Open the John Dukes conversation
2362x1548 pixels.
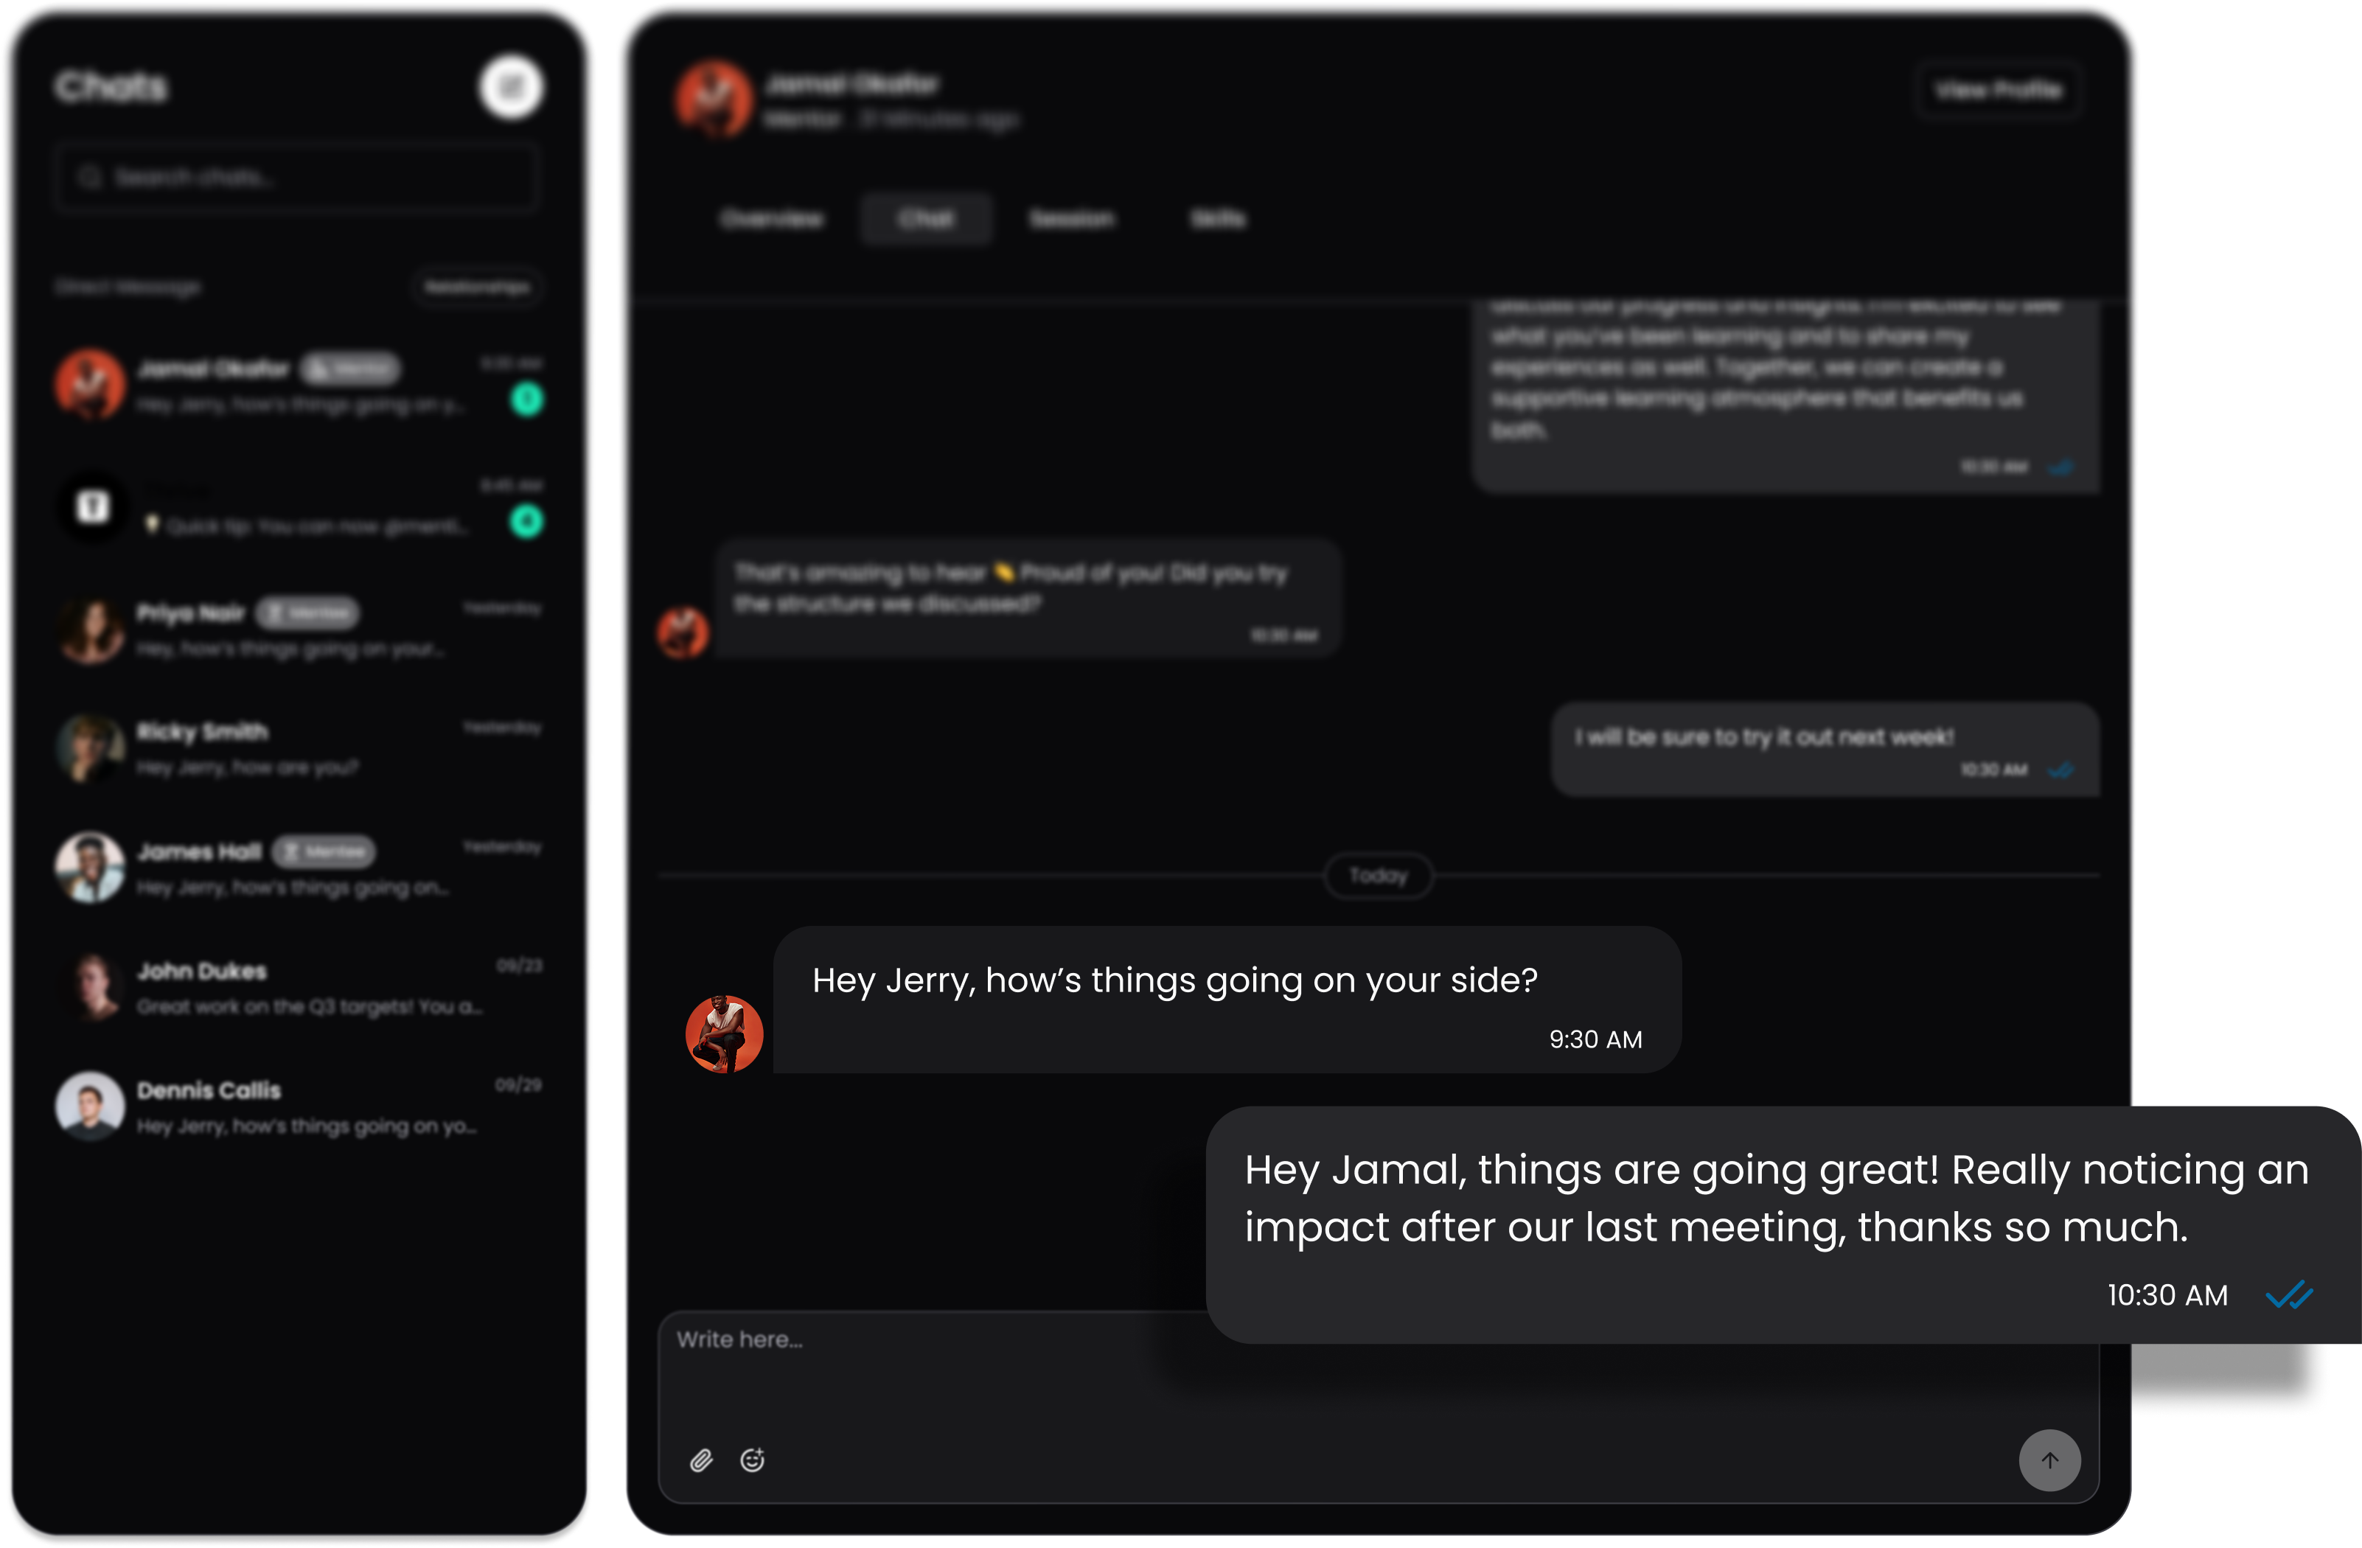click(298, 987)
